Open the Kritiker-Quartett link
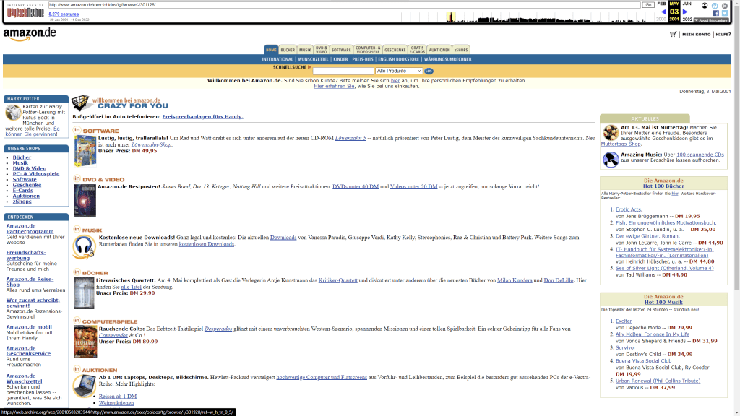Image resolution: width=740 pixels, height=416 pixels. [x=338, y=280]
